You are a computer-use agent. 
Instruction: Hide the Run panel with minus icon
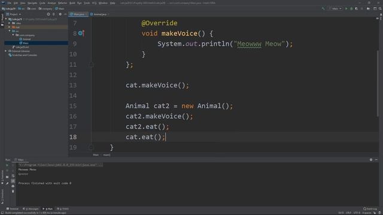click(x=376, y=159)
